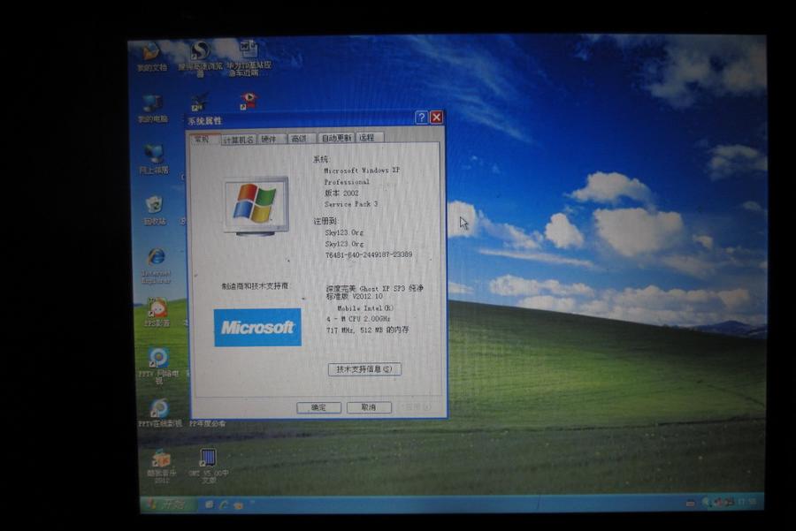Click the system tray clock
The height and width of the screenshot is (531, 796).
[x=746, y=502]
